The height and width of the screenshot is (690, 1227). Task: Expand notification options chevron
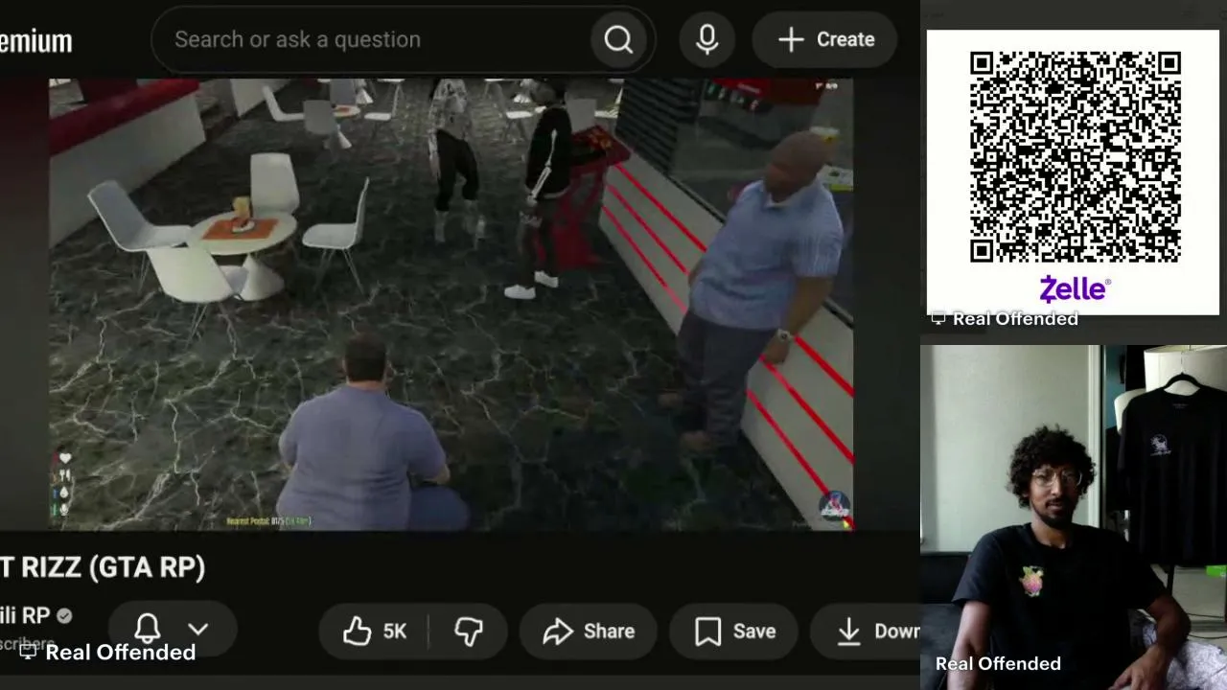[x=197, y=629]
